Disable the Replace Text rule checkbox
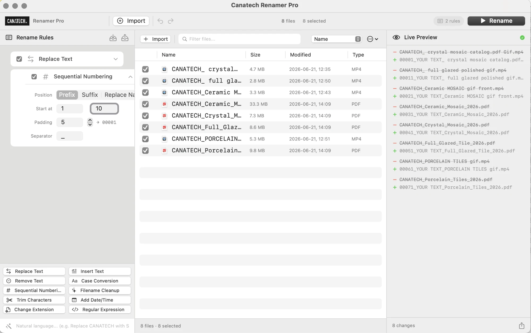The image size is (531, 333). click(x=19, y=59)
